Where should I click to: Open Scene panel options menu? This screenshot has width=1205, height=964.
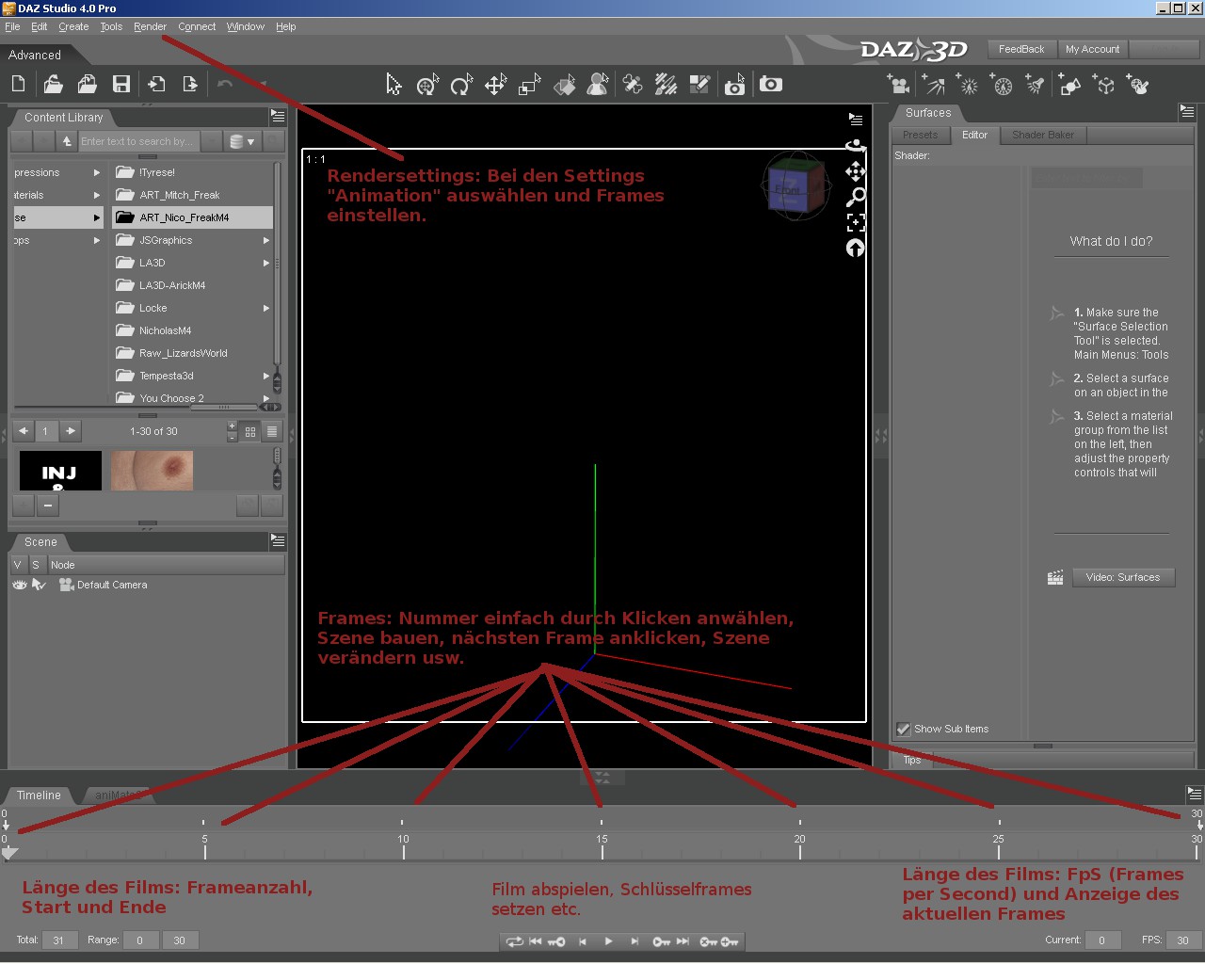pyautogui.click(x=278, y=540)
